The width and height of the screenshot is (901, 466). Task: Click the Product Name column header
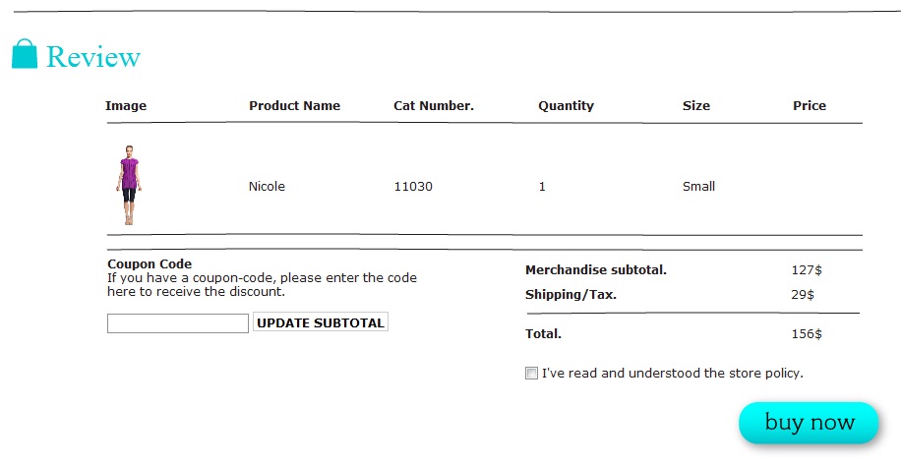point(295,106)
